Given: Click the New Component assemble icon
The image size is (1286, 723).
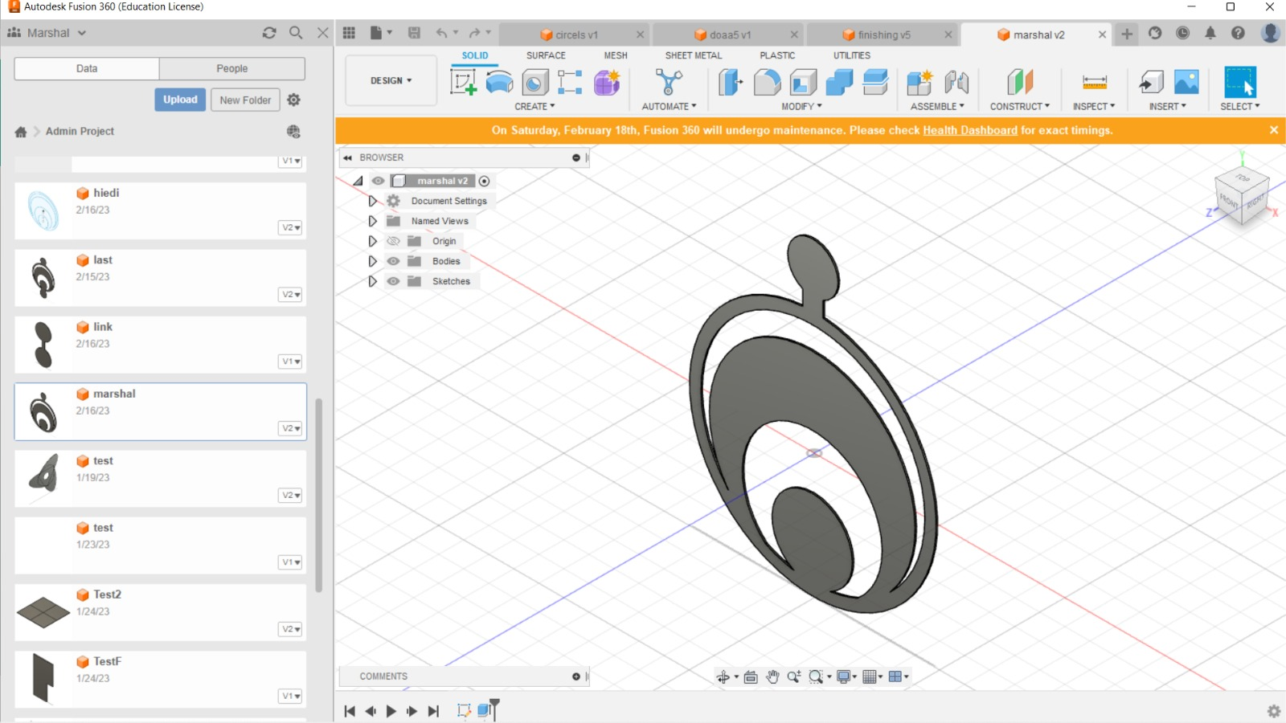Looking at the screenshot, I should tap(919, 82).
